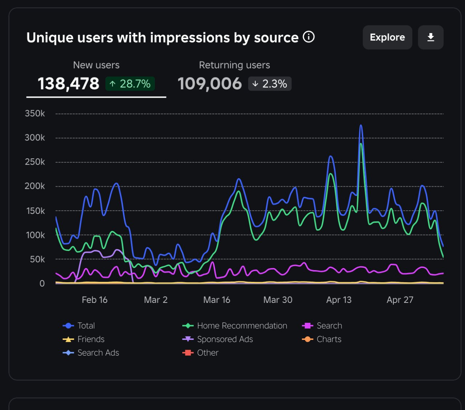
Task: Click the Mar 16 axis label
Action: (x=217, y=300)
